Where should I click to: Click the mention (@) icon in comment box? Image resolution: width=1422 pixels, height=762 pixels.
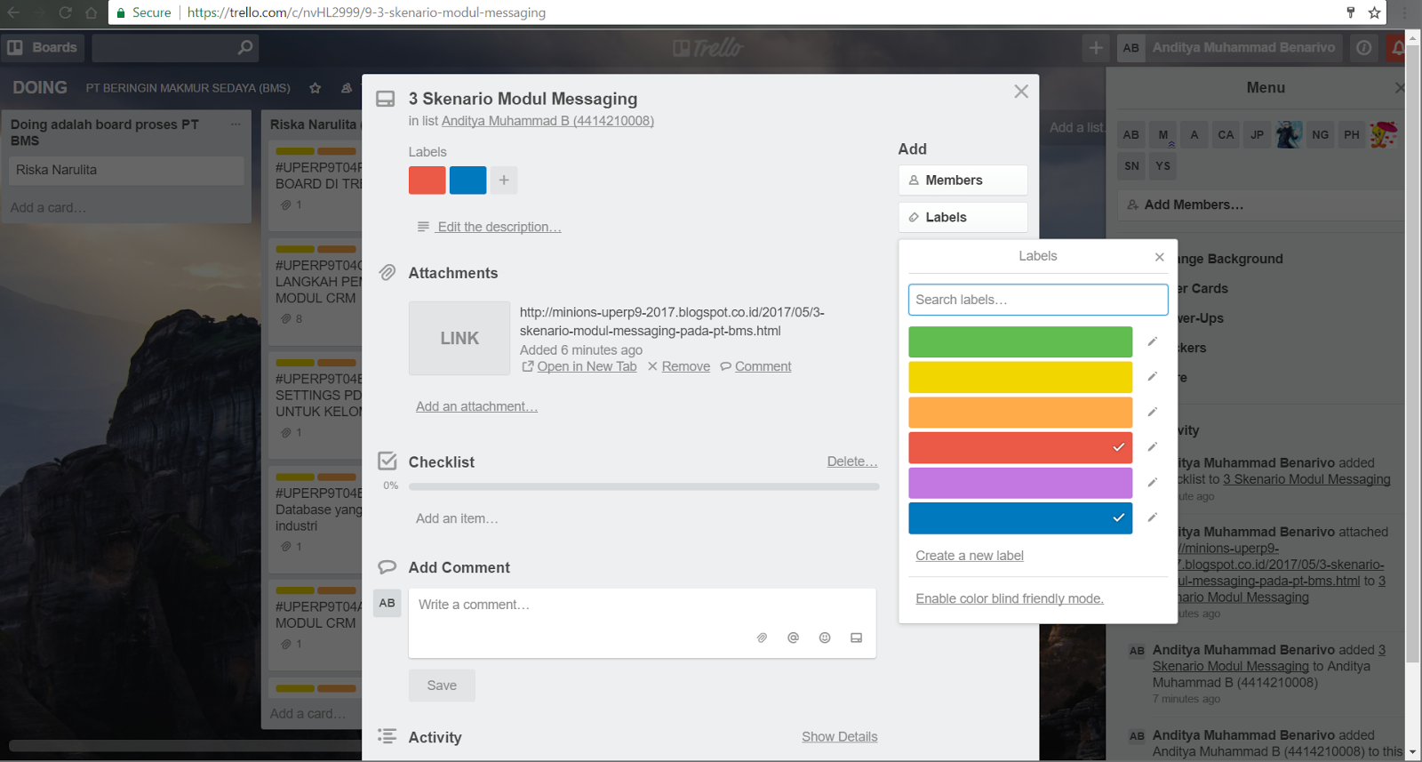click(793, 638)
